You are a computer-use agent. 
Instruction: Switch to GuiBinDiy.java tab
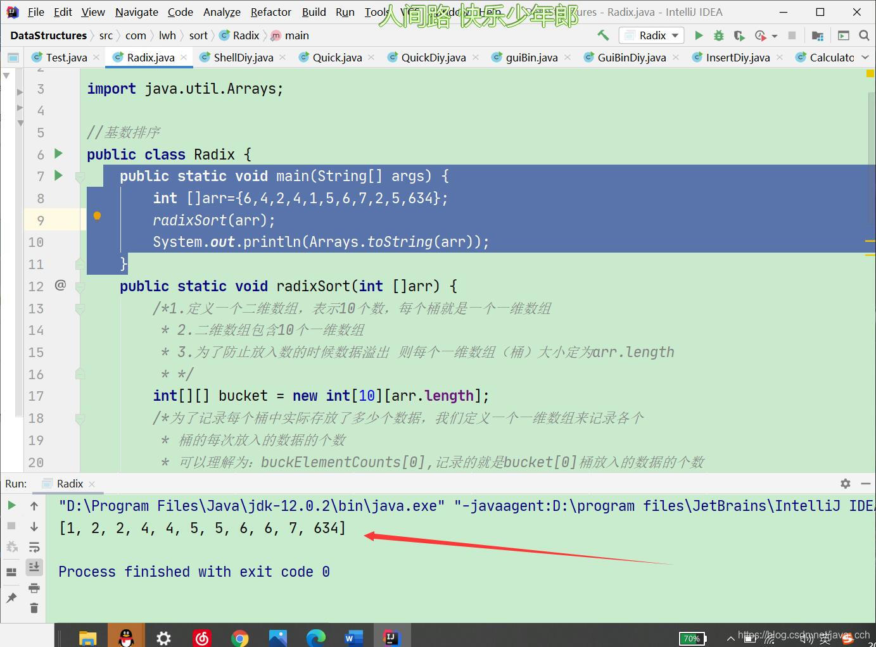tap(632, 58)
